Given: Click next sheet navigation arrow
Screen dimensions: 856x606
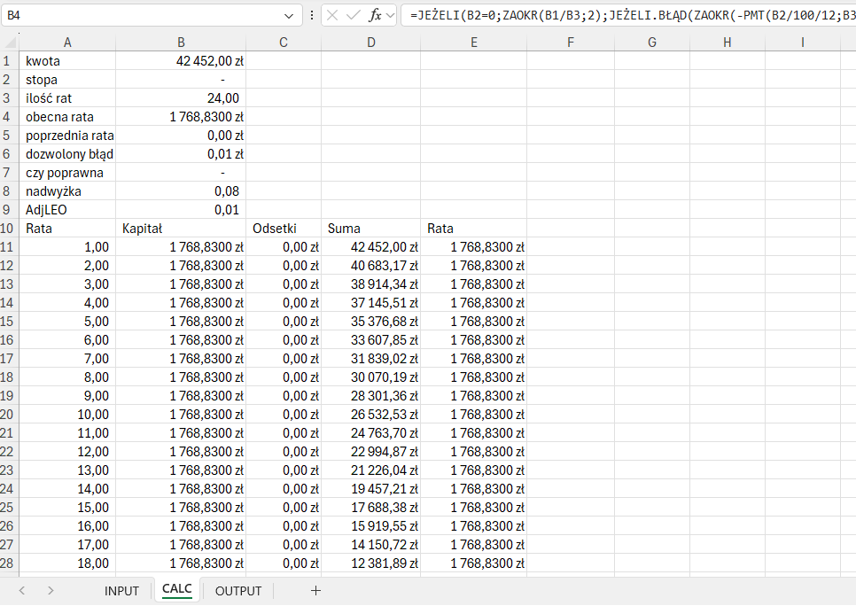Looking at the screenshot, I should tap(51, 590).
